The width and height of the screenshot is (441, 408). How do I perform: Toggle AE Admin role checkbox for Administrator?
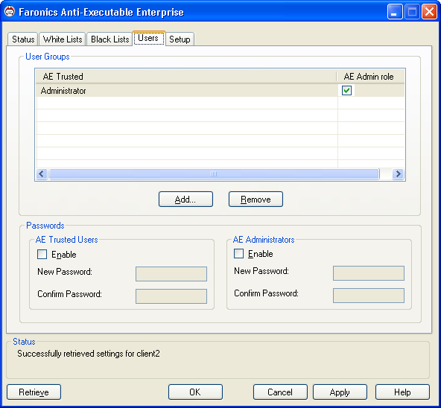(346, 91)
